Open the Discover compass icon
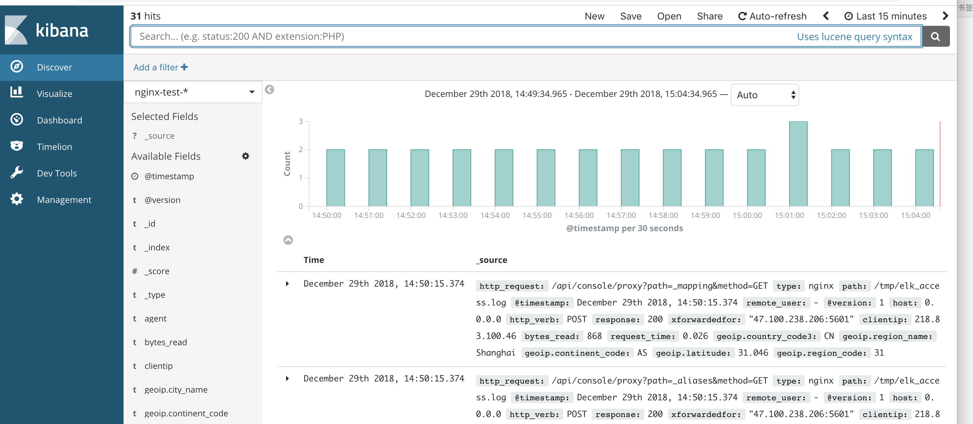Viewport: 973px width, 424px height. [17, 66]
